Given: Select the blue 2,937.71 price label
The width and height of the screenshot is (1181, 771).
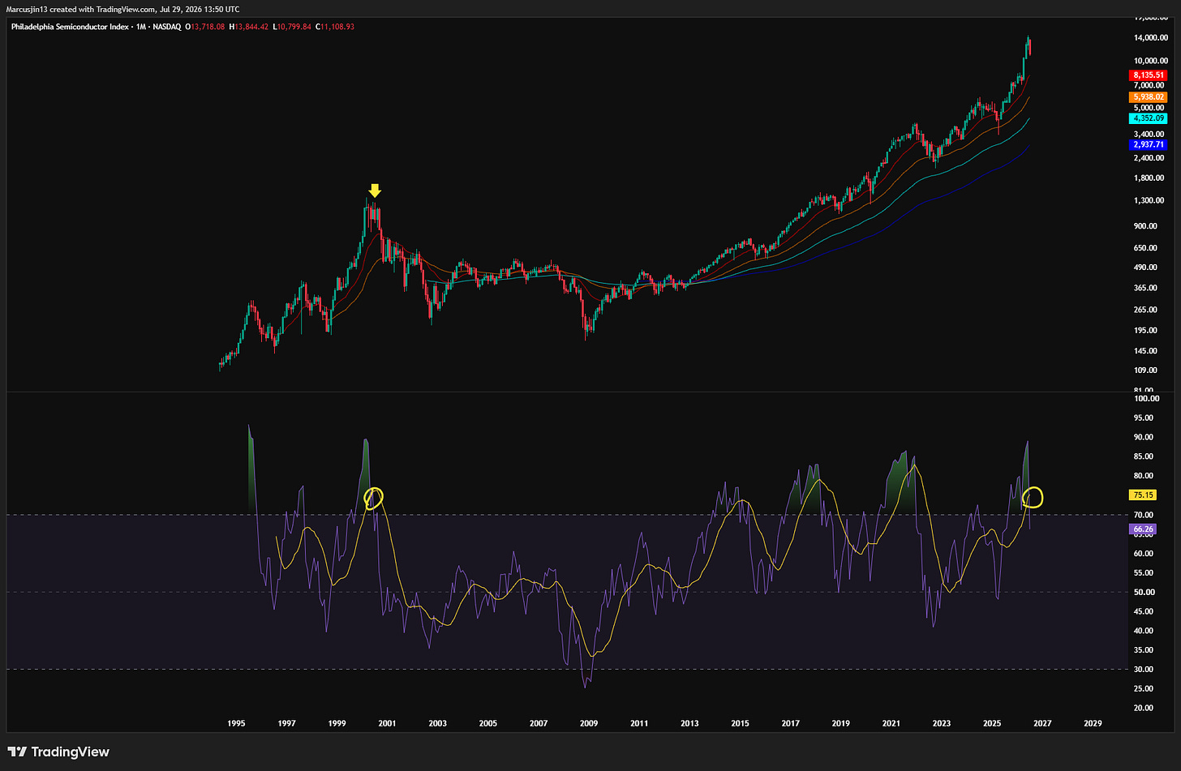Looking at the screenshot, I should click(x=1149, y=144).
